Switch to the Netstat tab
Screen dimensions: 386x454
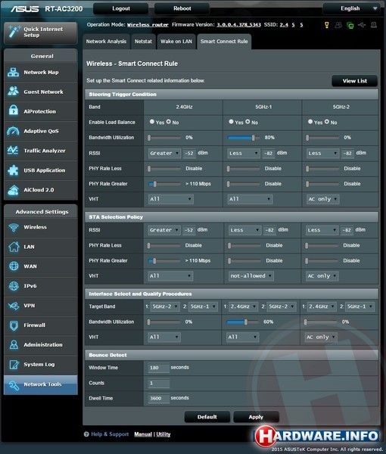(x=143, y=42)
